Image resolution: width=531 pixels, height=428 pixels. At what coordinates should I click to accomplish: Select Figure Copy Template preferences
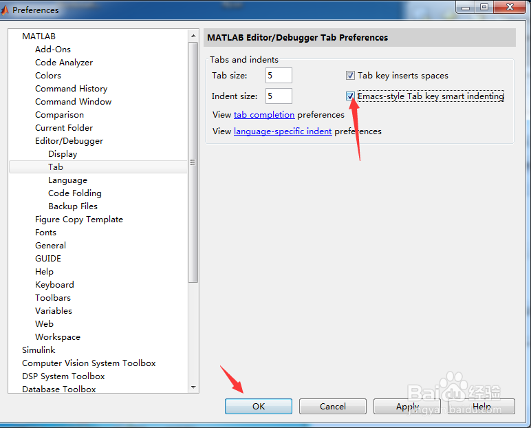coord(79,220)
